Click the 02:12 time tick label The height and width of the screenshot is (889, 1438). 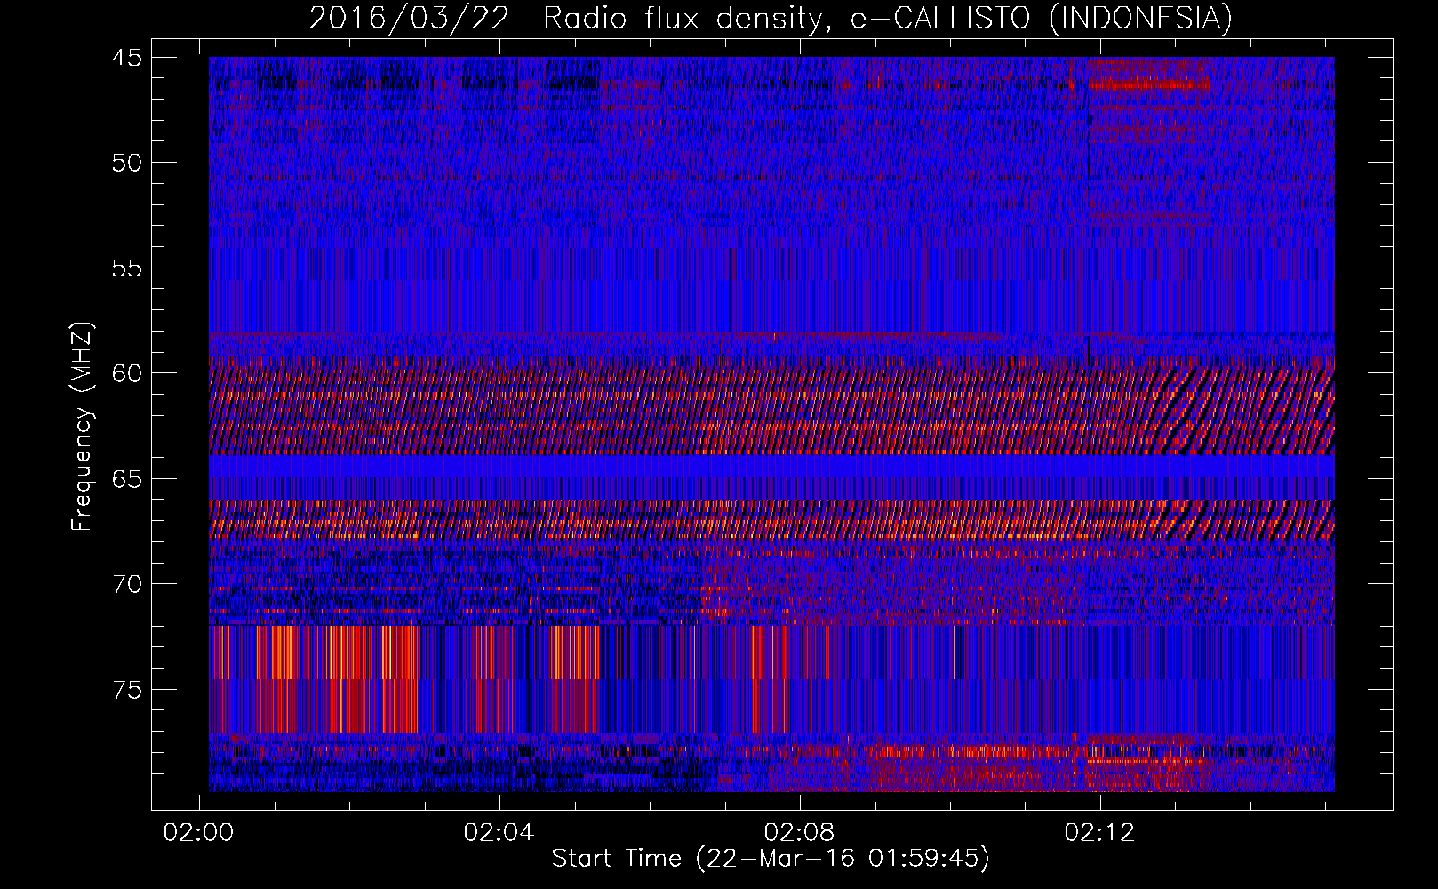pos(1099,832)
